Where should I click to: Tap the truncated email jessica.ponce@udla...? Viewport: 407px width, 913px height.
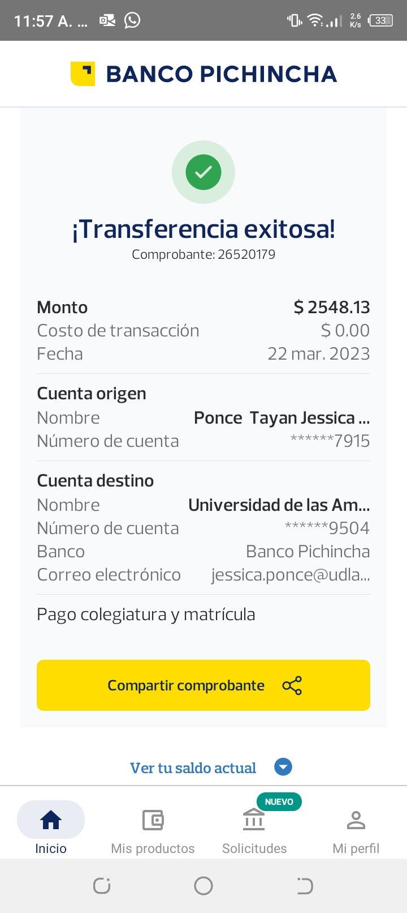(291, 575)
